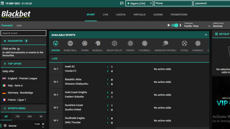The width and height of the screenshot is (230, 129).
Task: Click the England flag icon
Action: pyautogui.click(x=4, y=79)
